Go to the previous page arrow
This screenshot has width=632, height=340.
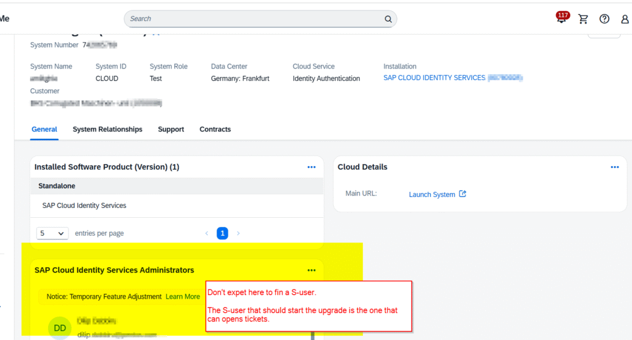207,233
